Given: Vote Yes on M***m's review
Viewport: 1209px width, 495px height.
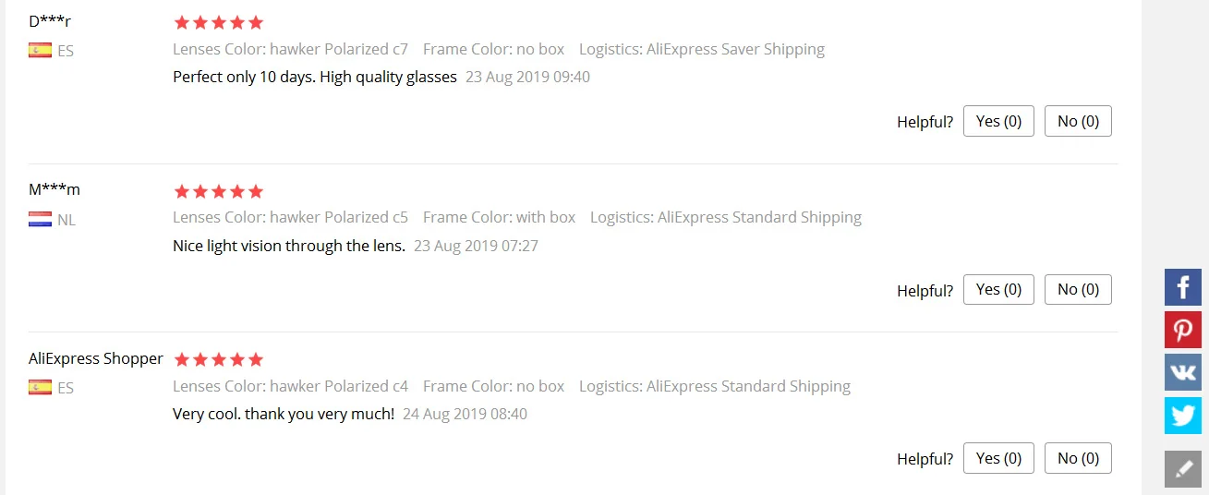Looking at the screenshot, I should point(998,290).
